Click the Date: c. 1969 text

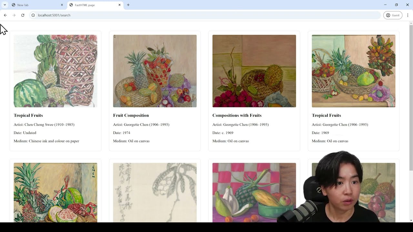223,133
